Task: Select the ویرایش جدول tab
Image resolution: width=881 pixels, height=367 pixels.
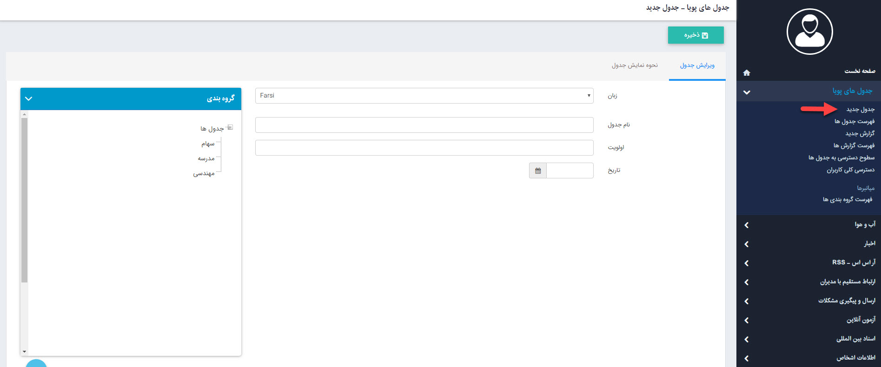Action: click(x=697, y=66)
